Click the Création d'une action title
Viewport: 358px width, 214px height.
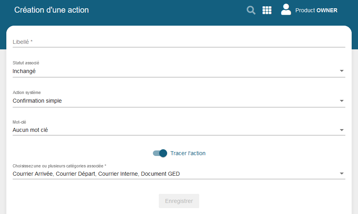pyautogui.click(x=51, y=10)
